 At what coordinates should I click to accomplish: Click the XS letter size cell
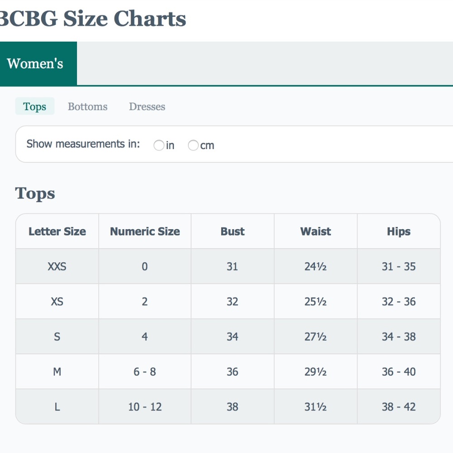pos(57,301)
